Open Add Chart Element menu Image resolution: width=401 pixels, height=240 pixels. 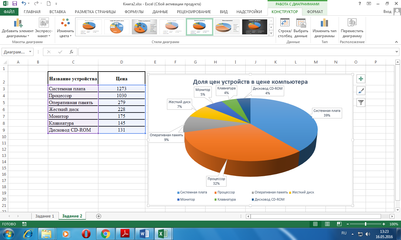pyautogui.click(x=18, y=28)
